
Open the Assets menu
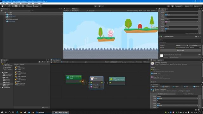click(9, 3)
